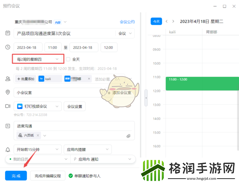
Task: Click the 内部 tag beside company name
Action: coord(58,22)
